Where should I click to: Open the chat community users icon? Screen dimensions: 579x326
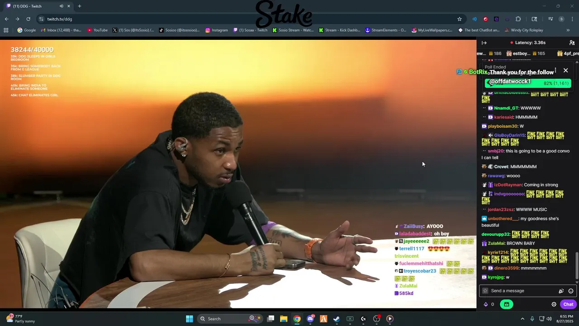point(572,43)
